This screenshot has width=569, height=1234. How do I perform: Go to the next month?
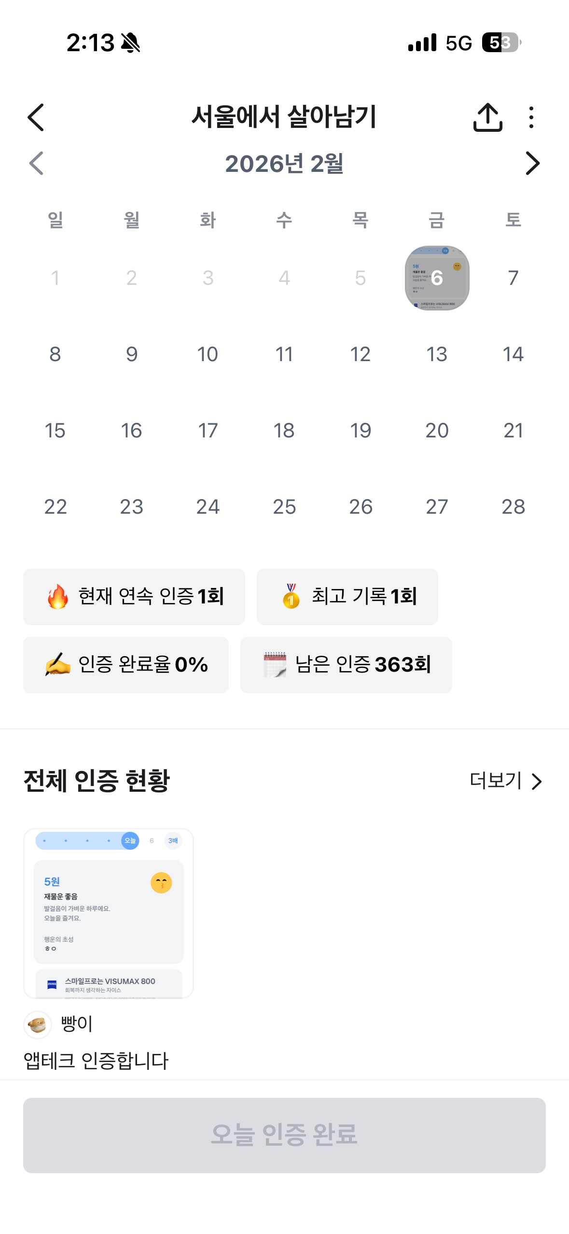point(532,164)
